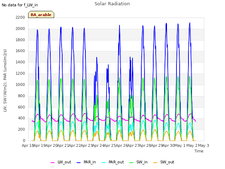Click the green SW_in legend swatch

pos(131,163)
